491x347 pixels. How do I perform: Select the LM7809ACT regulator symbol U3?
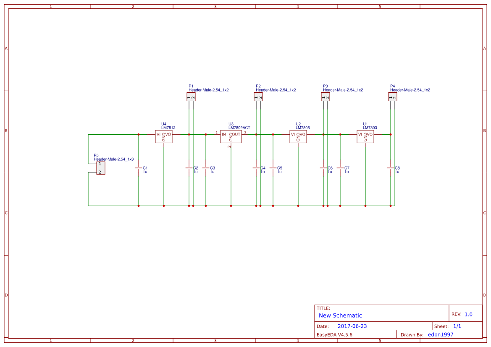231,136
